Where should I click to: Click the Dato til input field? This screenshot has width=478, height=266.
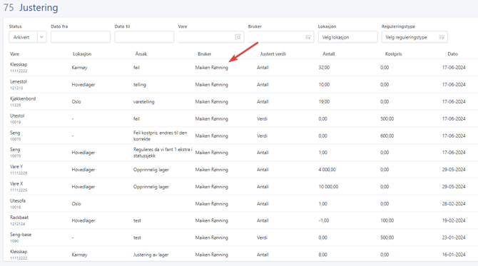pyautogui.click(x=144, y=37)
